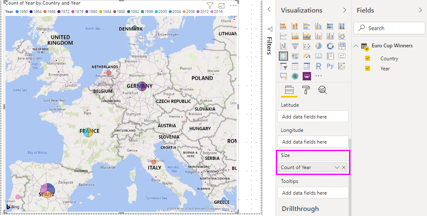
Task: Select the Python visual
Action: pos(330,66)
